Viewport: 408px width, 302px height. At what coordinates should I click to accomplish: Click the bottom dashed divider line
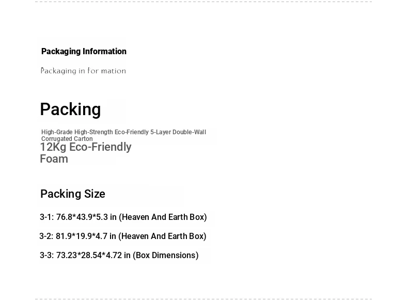tap(203, 299)
